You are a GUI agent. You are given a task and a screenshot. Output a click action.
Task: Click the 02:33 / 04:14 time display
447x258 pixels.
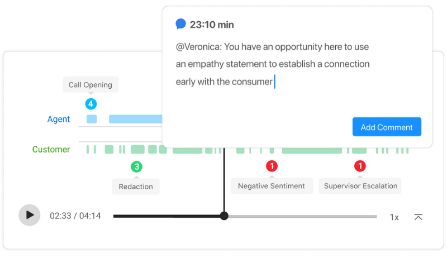[x=75, y=216]
